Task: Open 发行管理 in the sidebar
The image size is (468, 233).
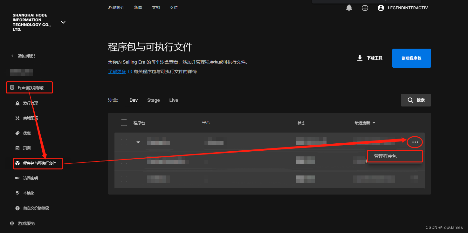Action: pyautogui.click(x=27, y=103)
